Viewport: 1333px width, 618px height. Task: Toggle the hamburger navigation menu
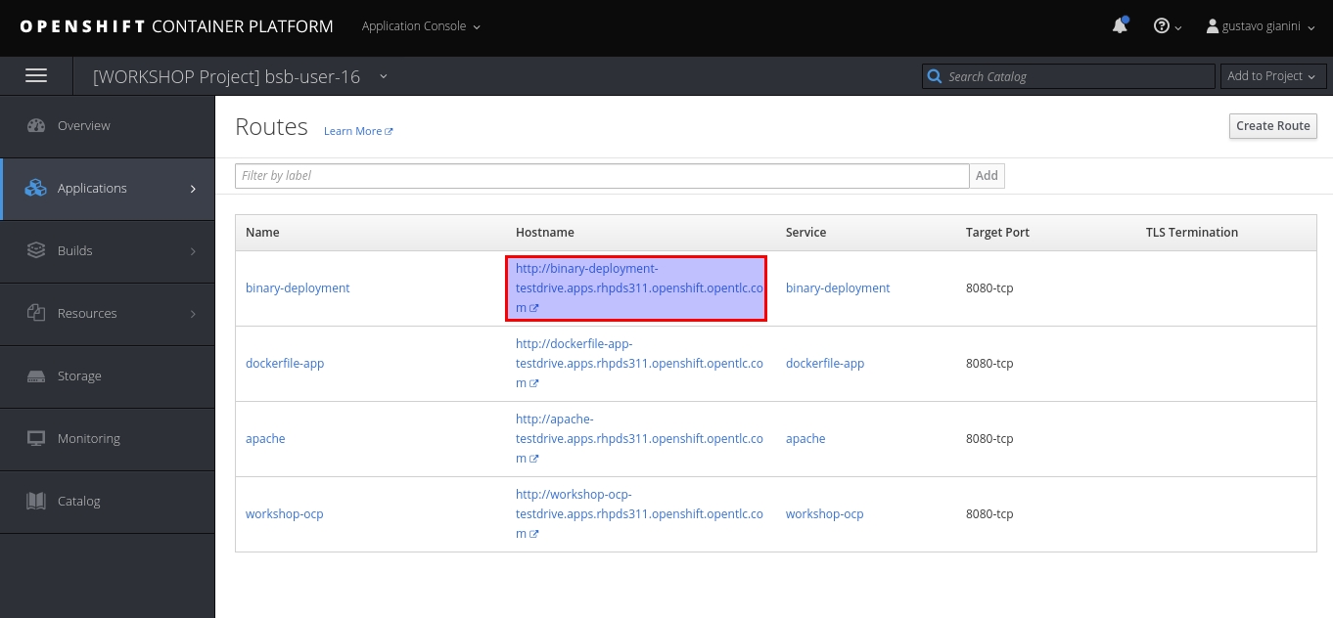36,76
